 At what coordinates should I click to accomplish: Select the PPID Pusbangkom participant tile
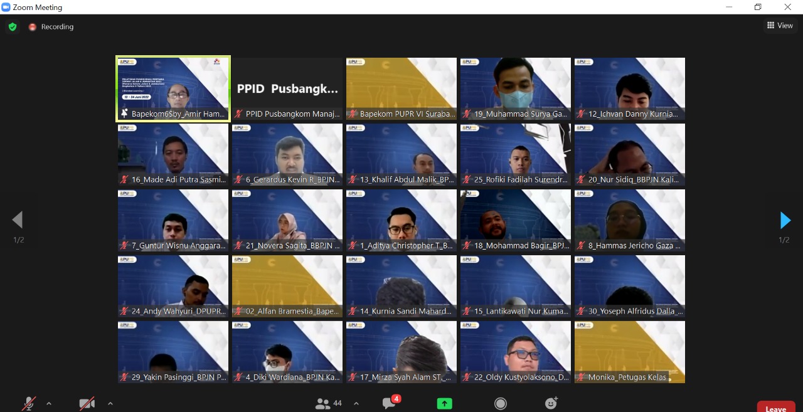(x=287, y=88)
